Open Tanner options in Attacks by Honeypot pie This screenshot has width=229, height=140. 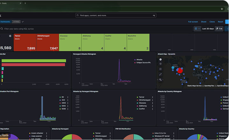[x=110, y=133]
